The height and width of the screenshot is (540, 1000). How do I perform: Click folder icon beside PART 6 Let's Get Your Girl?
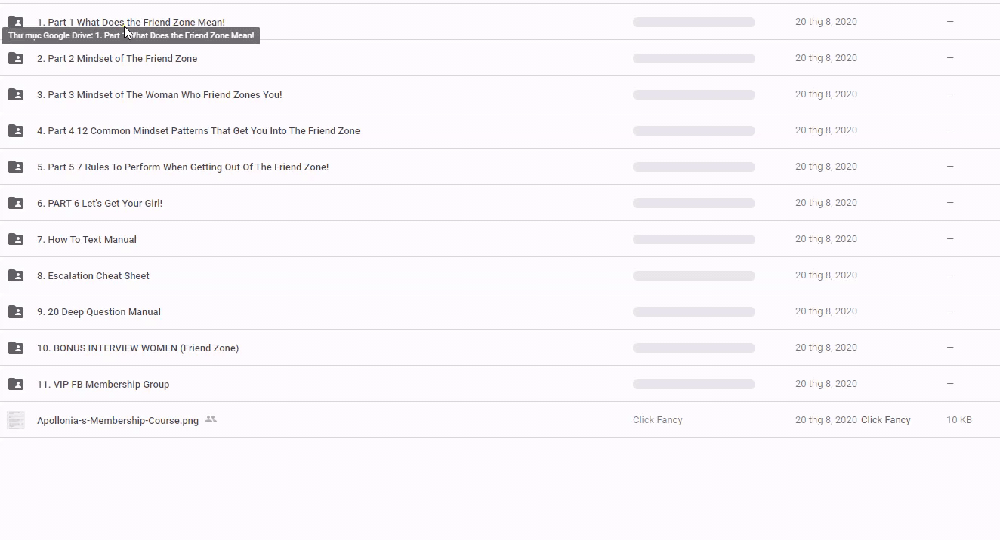(16, 203)
